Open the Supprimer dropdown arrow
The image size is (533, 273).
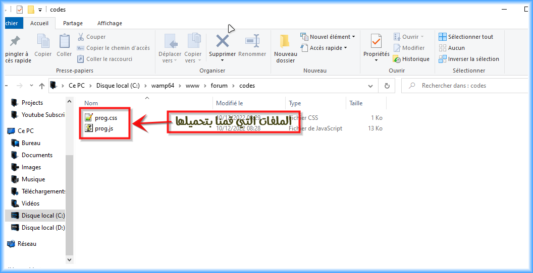pos(222,61)
